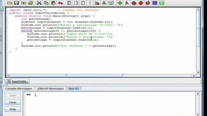Click the blank page icon in the toolbar's center
This screenshot has width=207, height=116.
coord(76,3)
